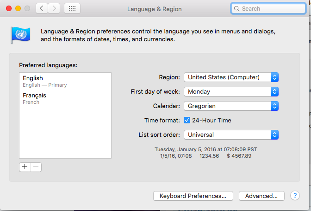
Task: Expand the First day of week dropdown
Action: coord(231,91)
